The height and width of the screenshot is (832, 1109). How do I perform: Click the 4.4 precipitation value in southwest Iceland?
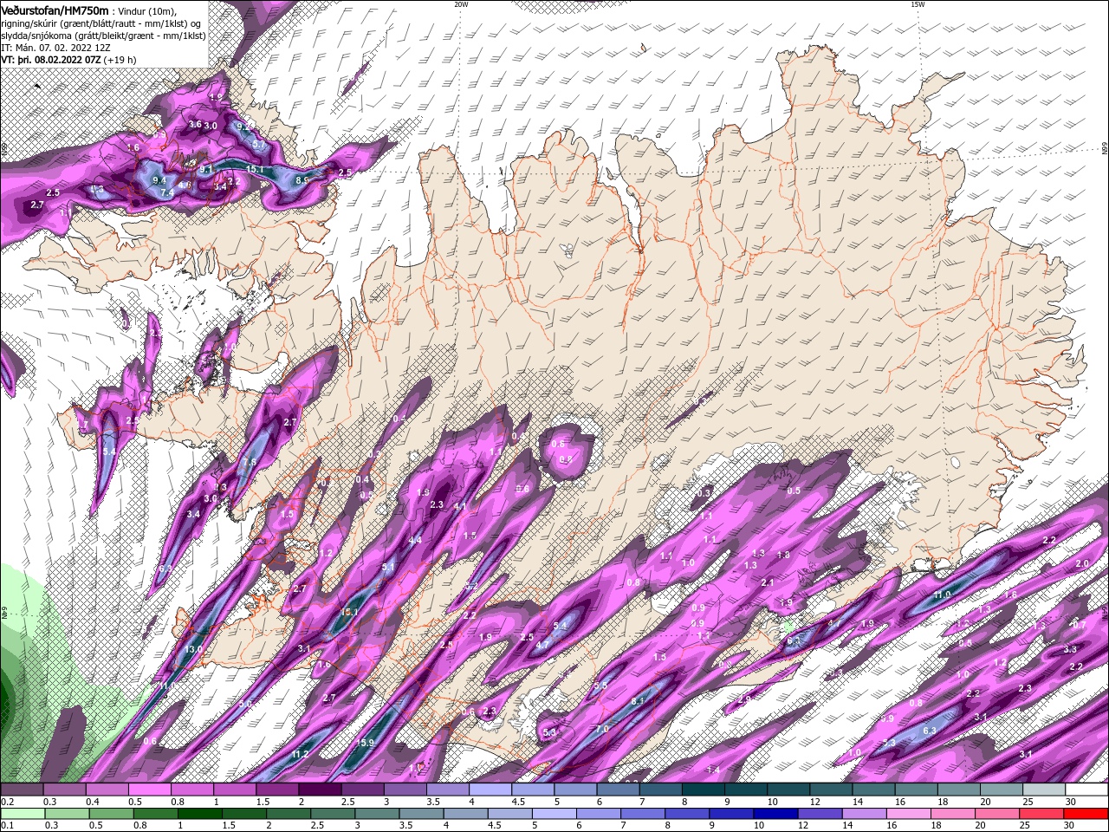point(415,540)
